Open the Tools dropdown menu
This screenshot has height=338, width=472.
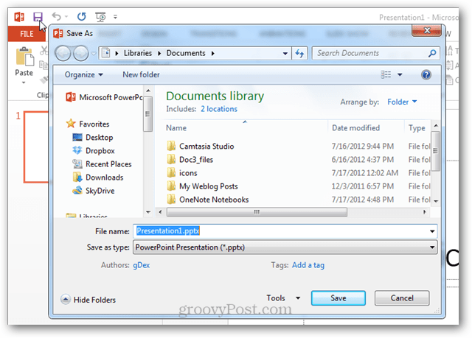tap(283, 297)
